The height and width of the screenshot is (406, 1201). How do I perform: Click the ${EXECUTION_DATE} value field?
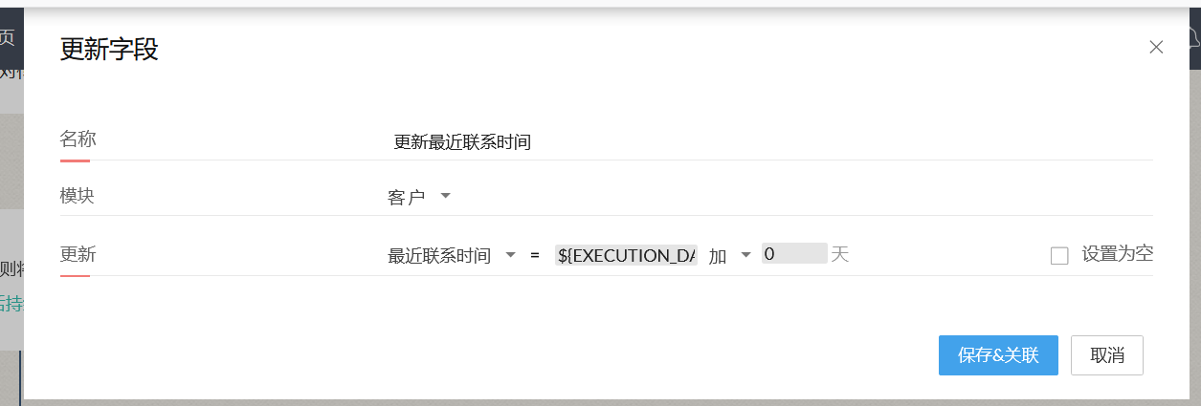(626, 255)
